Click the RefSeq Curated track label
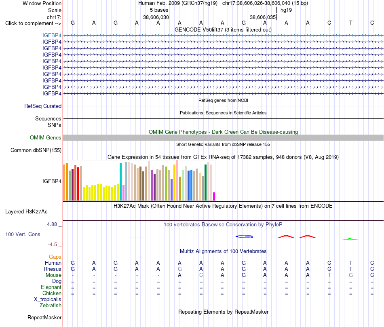 [x=42, y=106]
